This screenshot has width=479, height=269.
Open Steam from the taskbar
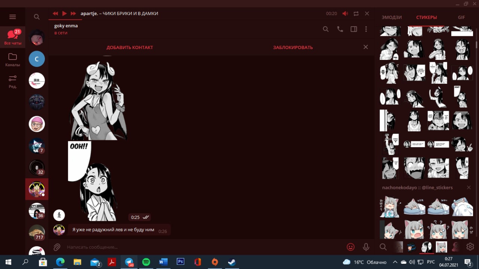(x=232, y=262)
